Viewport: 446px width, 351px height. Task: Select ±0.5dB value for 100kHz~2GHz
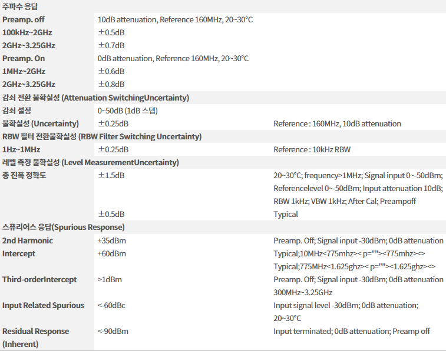(x=111, y=33)
